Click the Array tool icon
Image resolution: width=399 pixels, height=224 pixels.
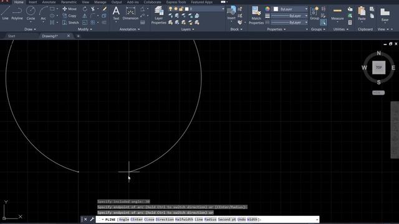pyautogui.click(x=93, y=22)
